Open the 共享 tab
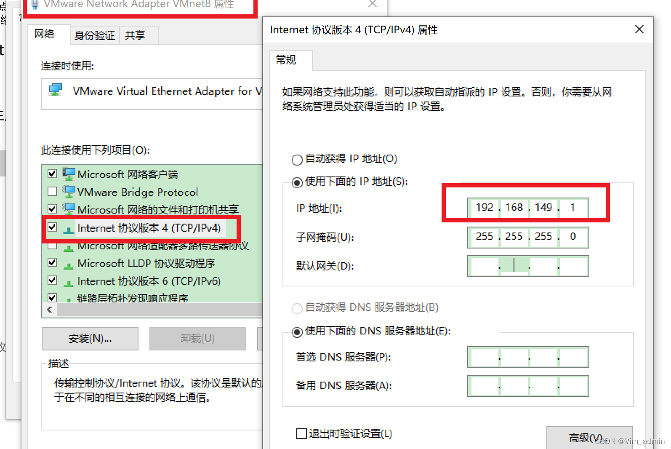This screenshot has width=671, height=449. (x=135, y=35)
